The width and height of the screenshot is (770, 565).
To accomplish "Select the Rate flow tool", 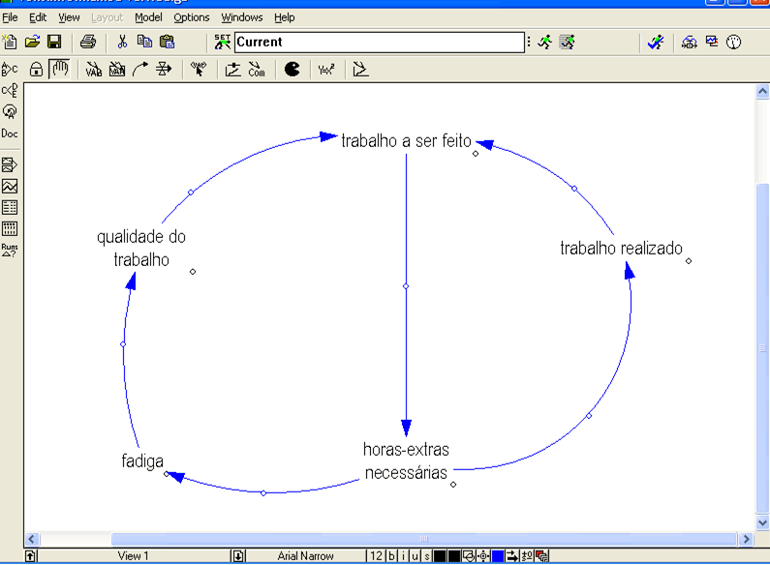I will (x=164, y=69).
